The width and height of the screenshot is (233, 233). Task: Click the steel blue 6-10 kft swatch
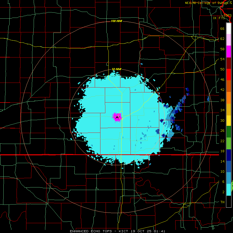click(229, 178)
